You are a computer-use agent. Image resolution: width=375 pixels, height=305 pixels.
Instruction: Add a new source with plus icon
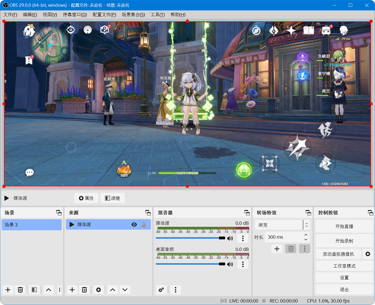click(x=72, y=290)
